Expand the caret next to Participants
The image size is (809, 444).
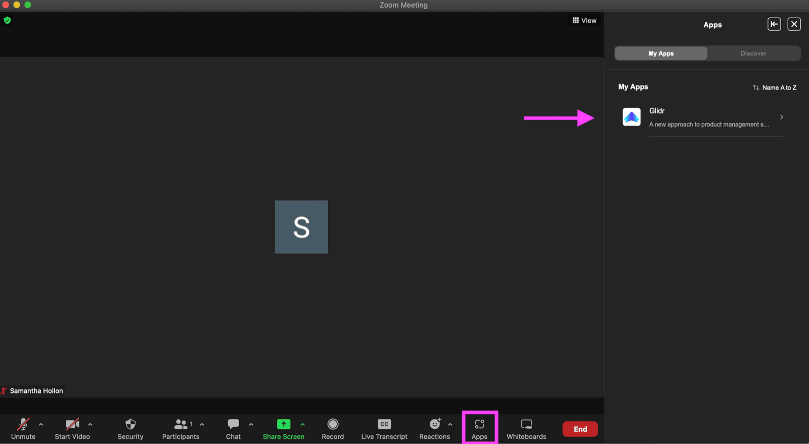pyautogui.click(x=202, y=424)
